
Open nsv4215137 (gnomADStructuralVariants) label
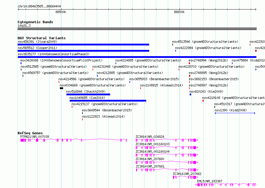(x=105, y=104)
